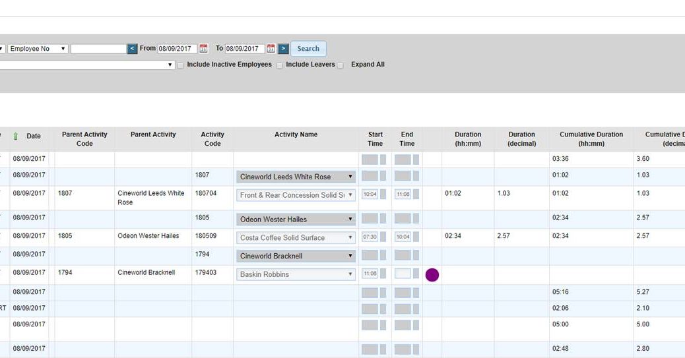The width and height of the screenshot is (685, 358).
Task: Expand the Cineworld Leeds White Rose dropdown
Action: click(x=296, y=177)
